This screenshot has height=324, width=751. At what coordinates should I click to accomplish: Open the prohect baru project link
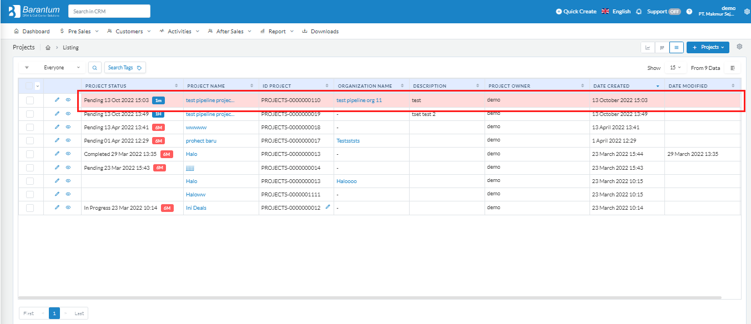(x=201, y=141)
